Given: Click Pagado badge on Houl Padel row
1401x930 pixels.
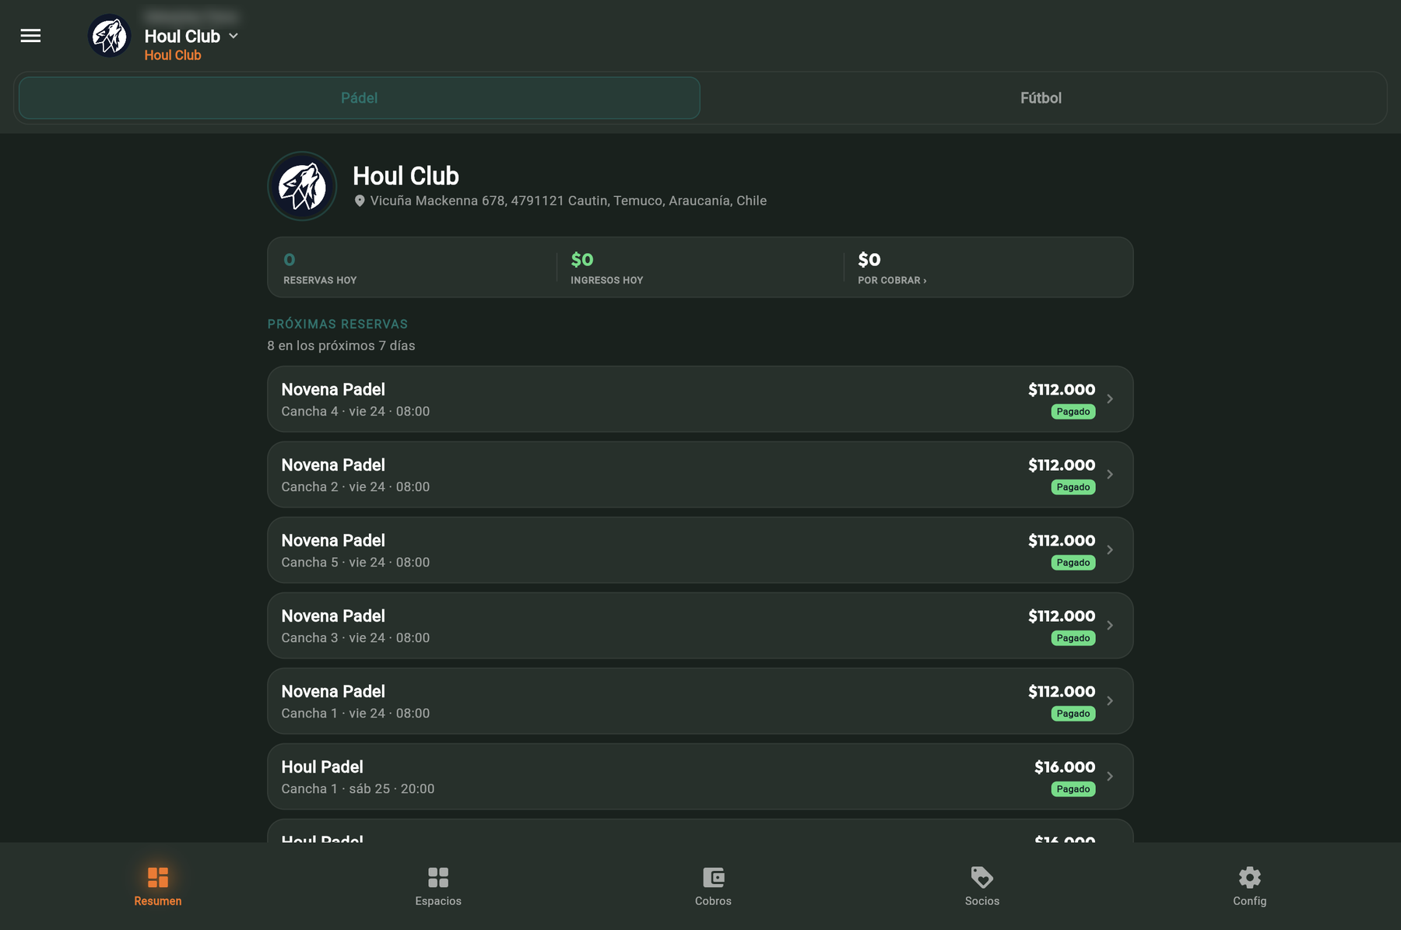Looking at the screenshot, I should point(1073,789).
